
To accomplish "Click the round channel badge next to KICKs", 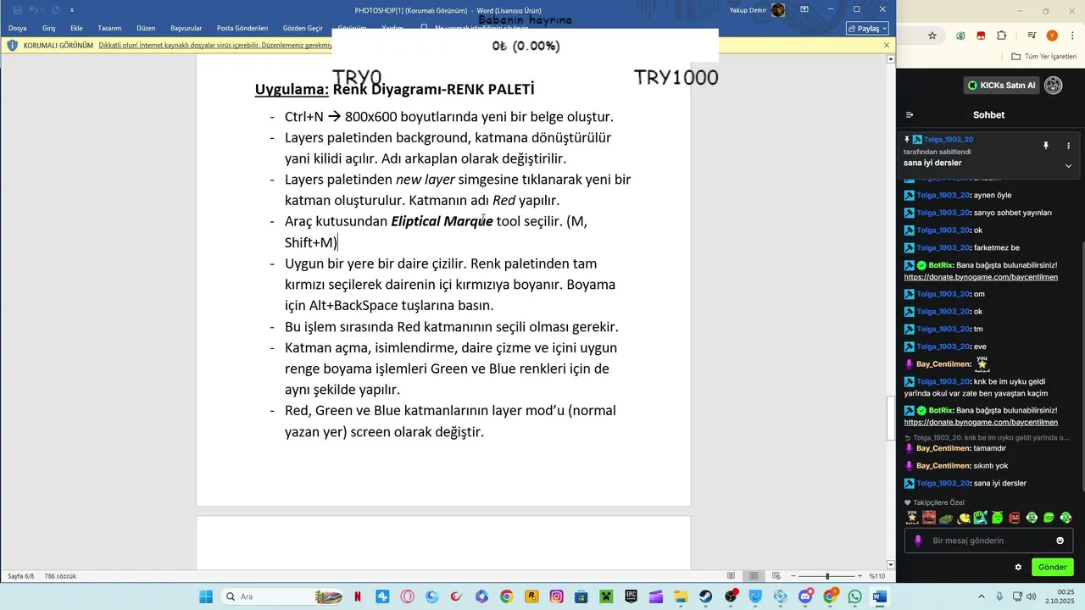I will coord(1054,85).
